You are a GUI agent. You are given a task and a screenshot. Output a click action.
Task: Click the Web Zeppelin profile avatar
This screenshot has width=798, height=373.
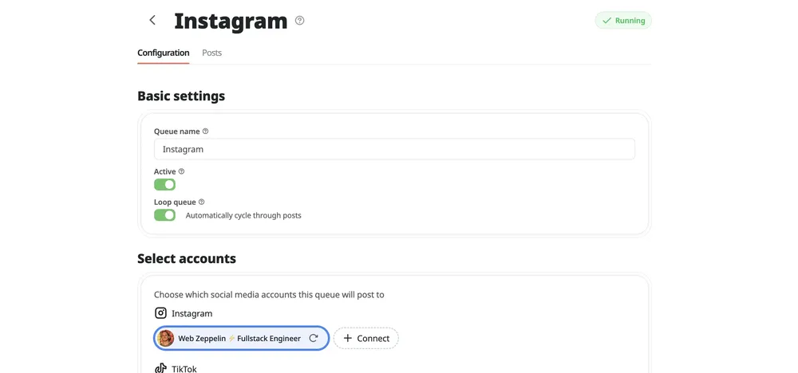click(x=166, y=338)
